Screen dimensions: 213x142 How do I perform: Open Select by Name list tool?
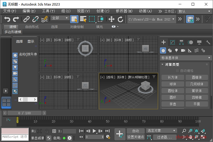click(83, 19)
